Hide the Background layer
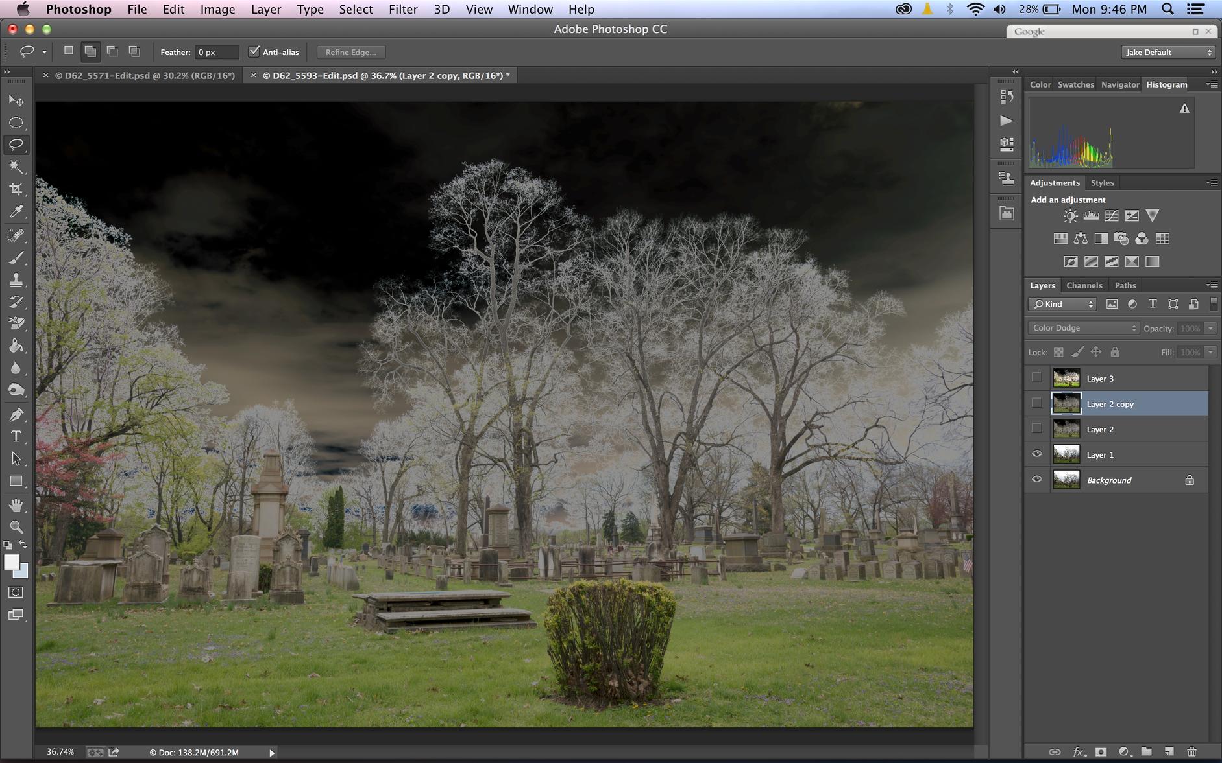The width and height of the screenshot is (1222, 763). (x=1036, y=480)
